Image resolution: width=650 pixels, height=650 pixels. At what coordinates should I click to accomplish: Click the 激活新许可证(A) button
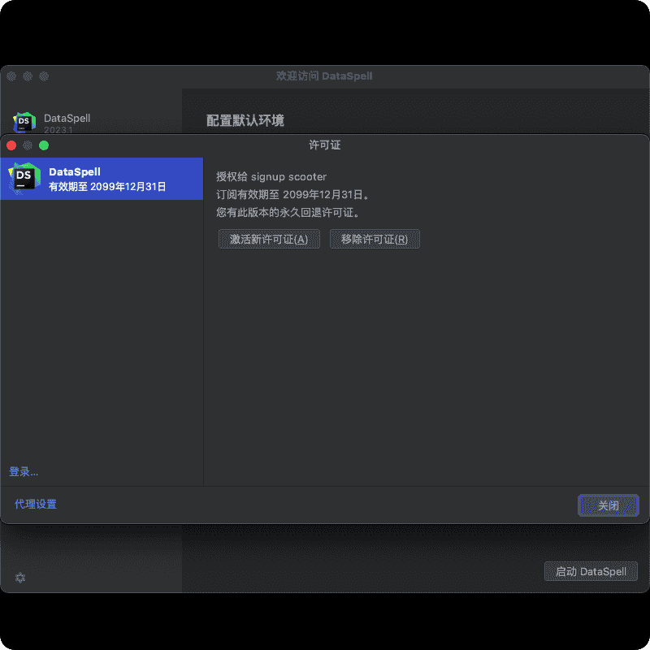[269, 239]
